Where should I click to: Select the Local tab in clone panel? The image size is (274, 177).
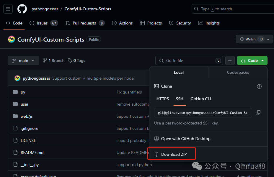[x=179, y=72]
